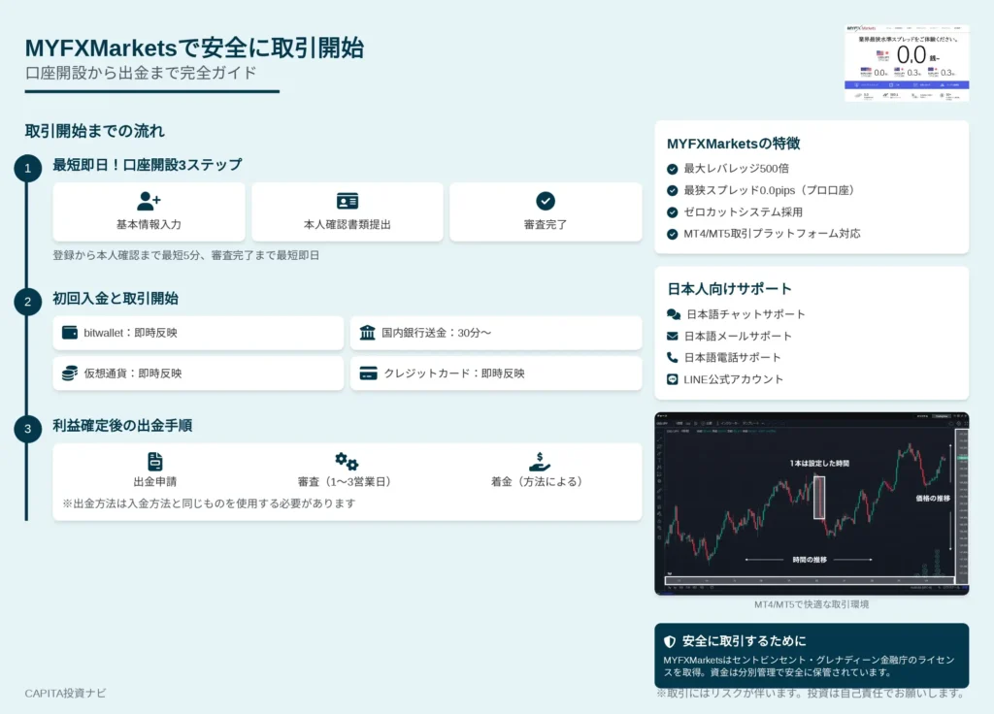
Task: Click the chat bubbles icon beside 日本語チャットサポート
Action: pos(674,314)
